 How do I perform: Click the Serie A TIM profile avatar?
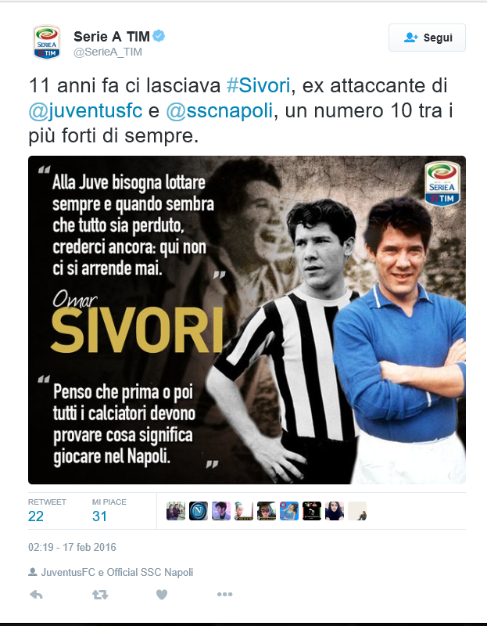click(47, 42)
